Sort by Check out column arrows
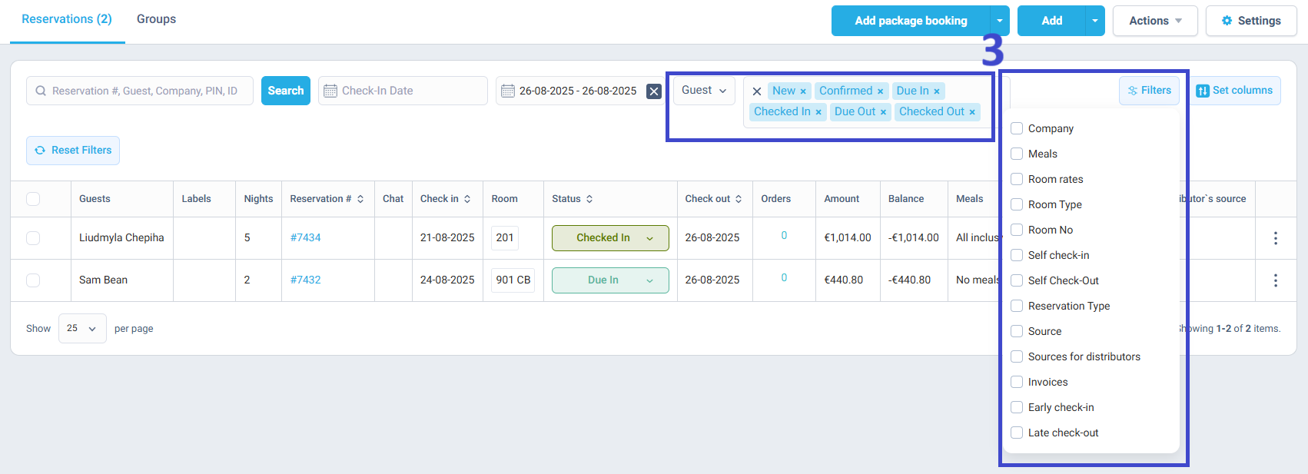 [739, 199]
